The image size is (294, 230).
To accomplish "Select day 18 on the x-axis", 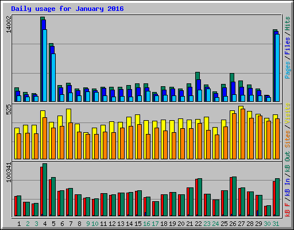I will tap(164, 224).
